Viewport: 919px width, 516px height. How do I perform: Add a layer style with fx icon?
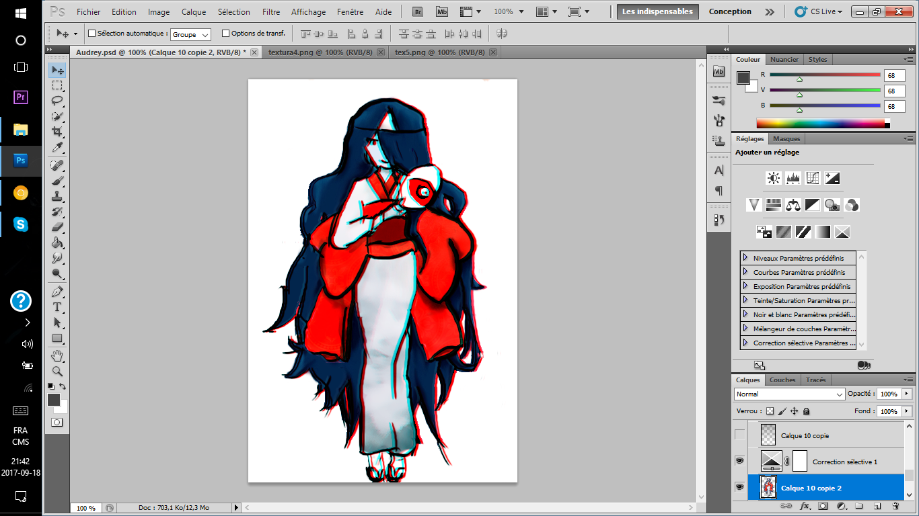pos(804,506)
